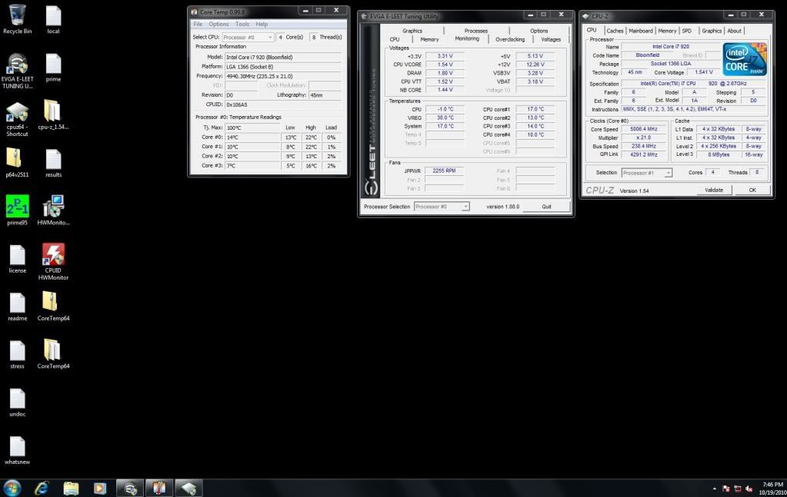Switch to the Caches tab in CPU-Z

point(615,31)
